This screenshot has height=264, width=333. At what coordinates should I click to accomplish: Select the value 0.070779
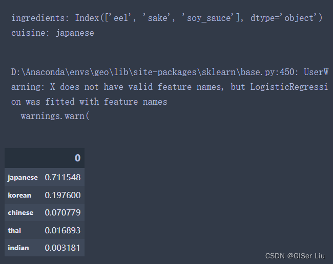(x=63, y=212)
